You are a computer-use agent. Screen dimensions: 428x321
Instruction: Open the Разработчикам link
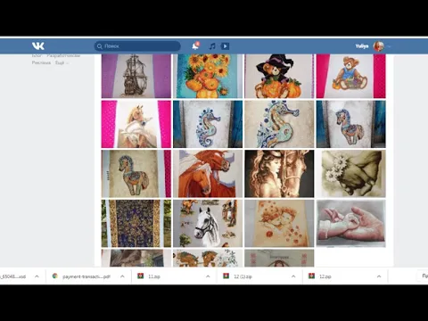tap(63, 55)
